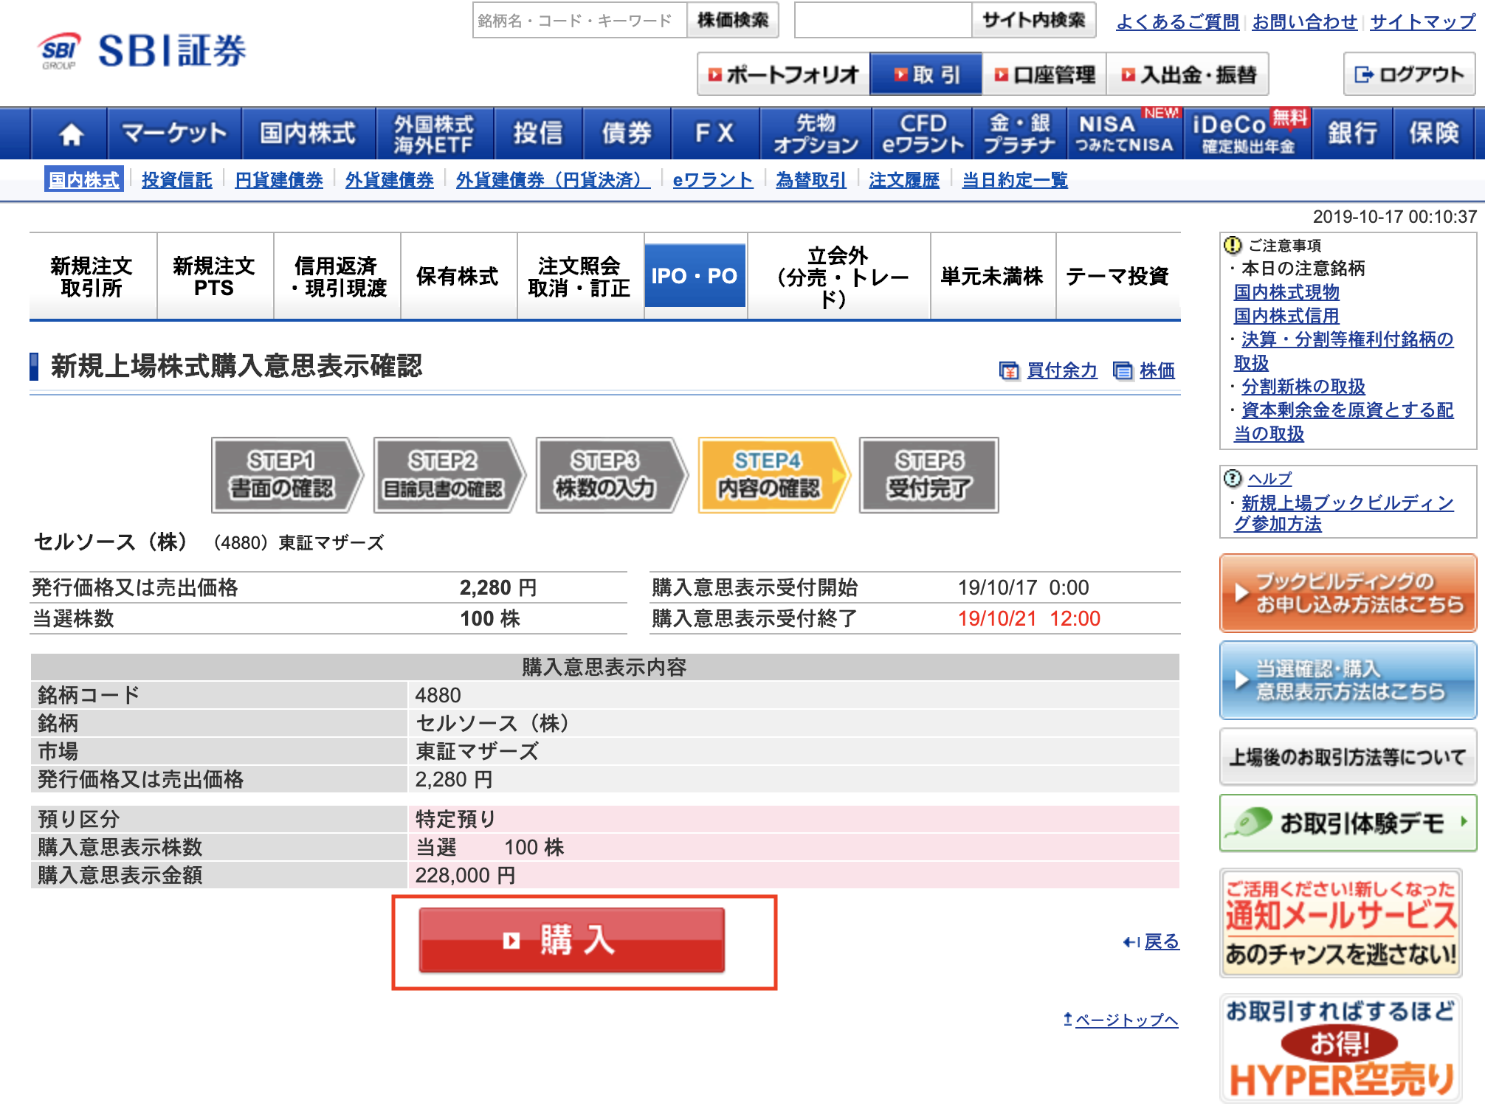Open the 口座管理 tab
Image resolution: width=1485 pixels, height=1120 pixels.
[x=1044, y=74]
